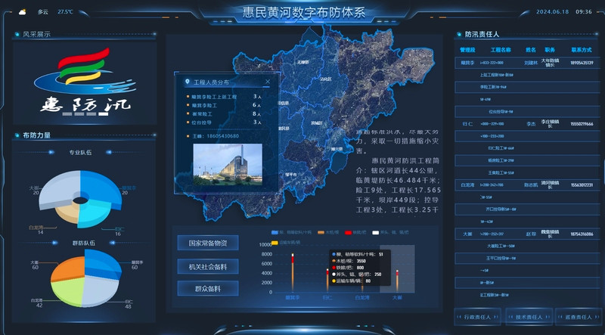Close the 工程人员分布 popup
The height and width of the screenshot is (335, 605).
coord(267,82)
